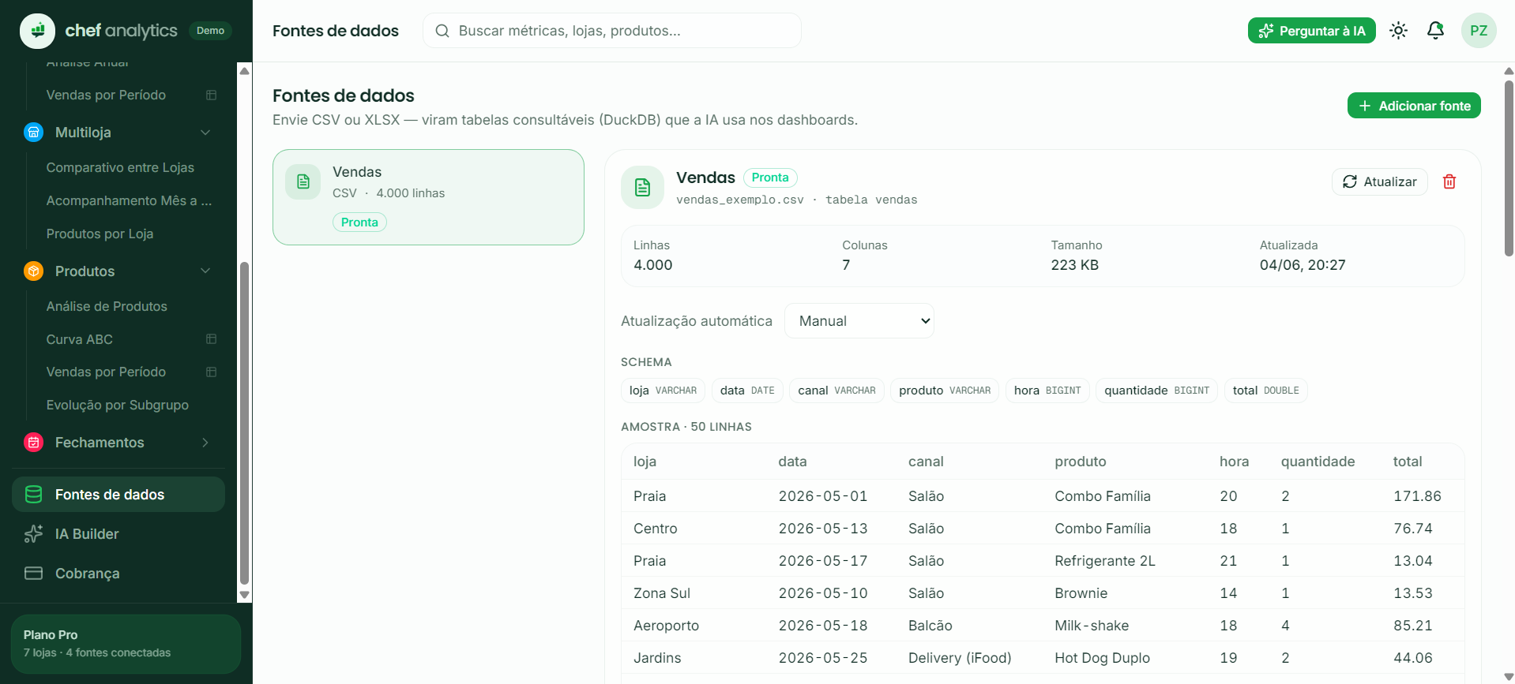Image resolution: width=1515 pixels, height=684 pixels.
Task: Click the search magnifier icon
Action: coord(442,31)
